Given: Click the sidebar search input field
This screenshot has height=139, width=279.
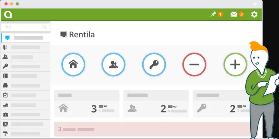Looking at the screenshot, I should click(26, 27).
